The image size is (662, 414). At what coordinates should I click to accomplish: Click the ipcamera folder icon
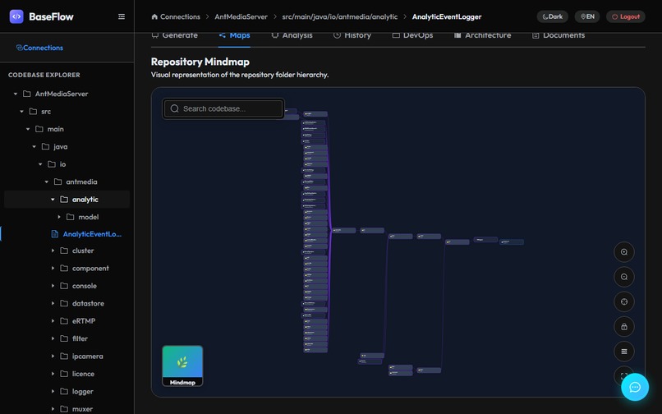[x=64, y=356]
